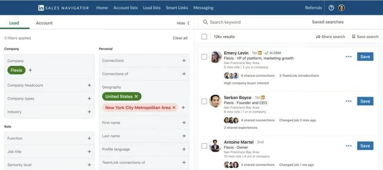
Task: View Emery Levin's shared connections avatars
Action: click(231, 75)
